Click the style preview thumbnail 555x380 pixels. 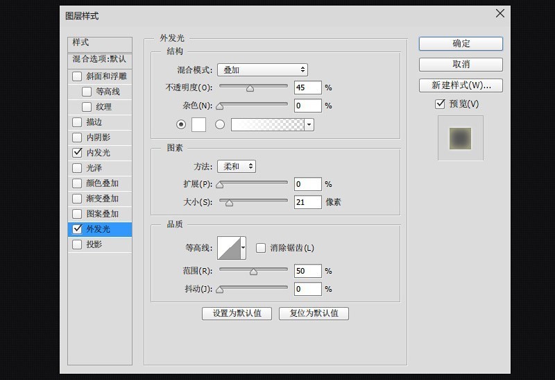tap(460, 138)
